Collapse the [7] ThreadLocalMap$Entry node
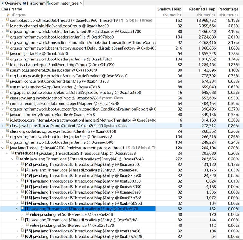The image size is (243, 240). pyautogui.click(x=17, y=220)
